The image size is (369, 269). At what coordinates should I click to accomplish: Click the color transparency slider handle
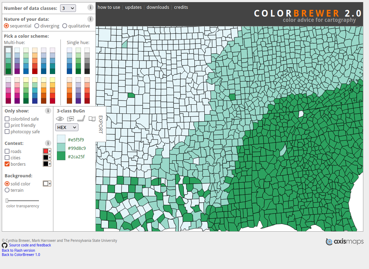point(7,201)
